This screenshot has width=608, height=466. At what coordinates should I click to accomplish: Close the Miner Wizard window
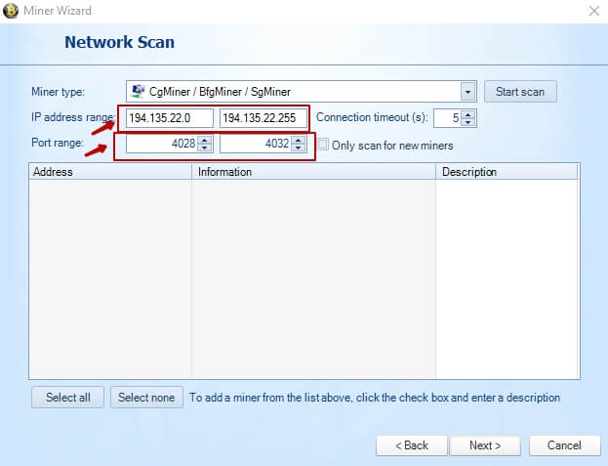594,11
